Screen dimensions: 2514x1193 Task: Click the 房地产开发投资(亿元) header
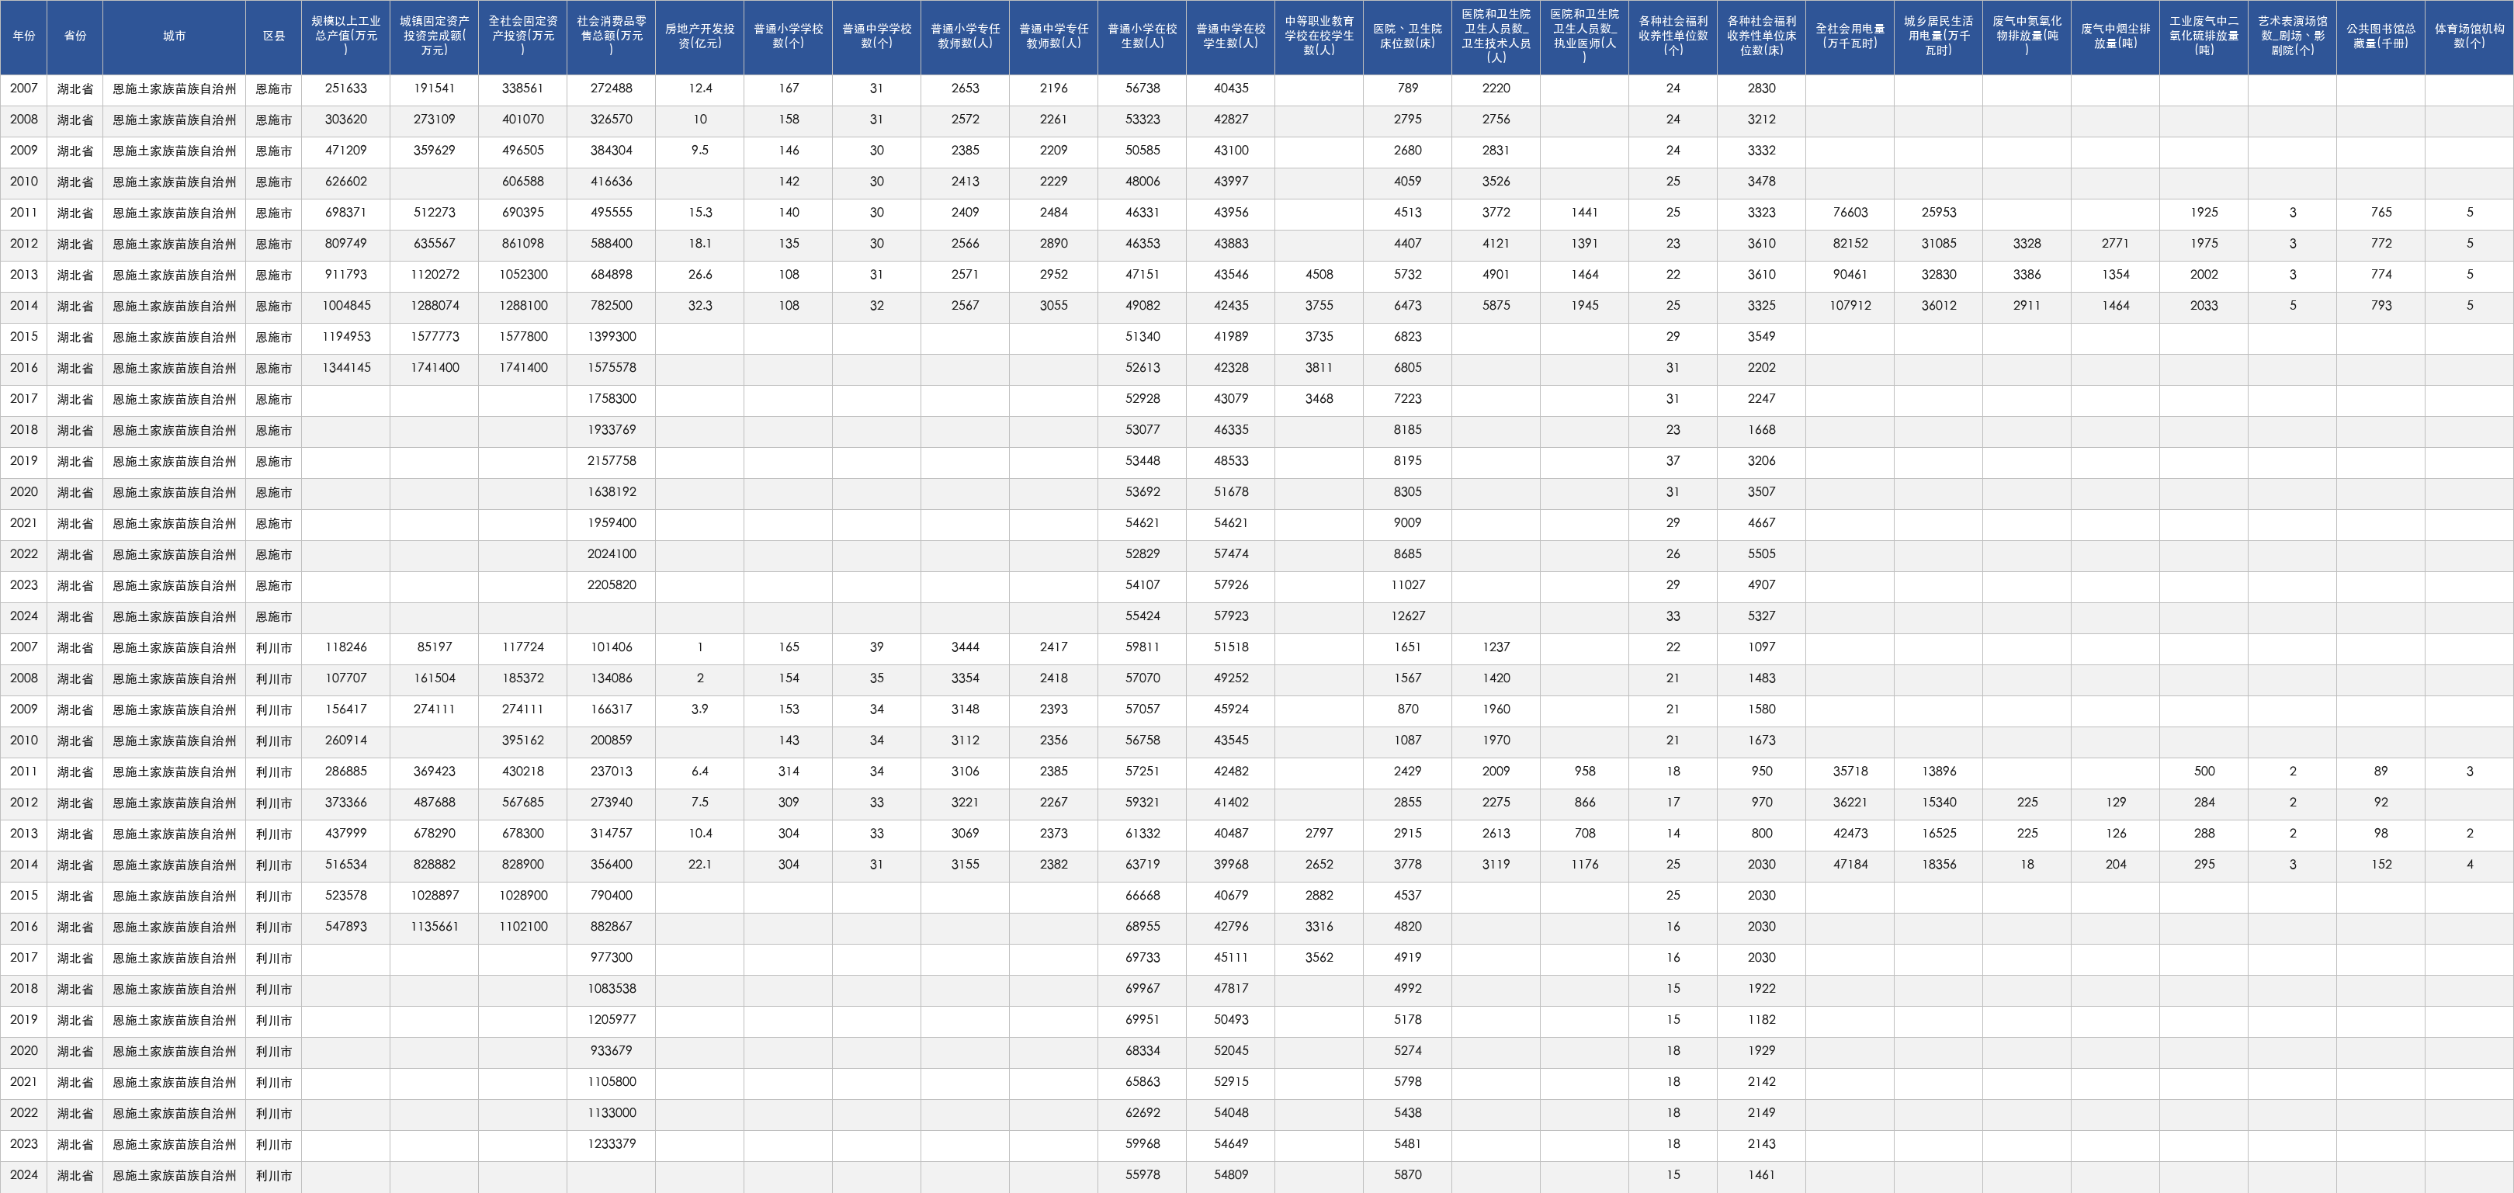(x=700, y=36)
